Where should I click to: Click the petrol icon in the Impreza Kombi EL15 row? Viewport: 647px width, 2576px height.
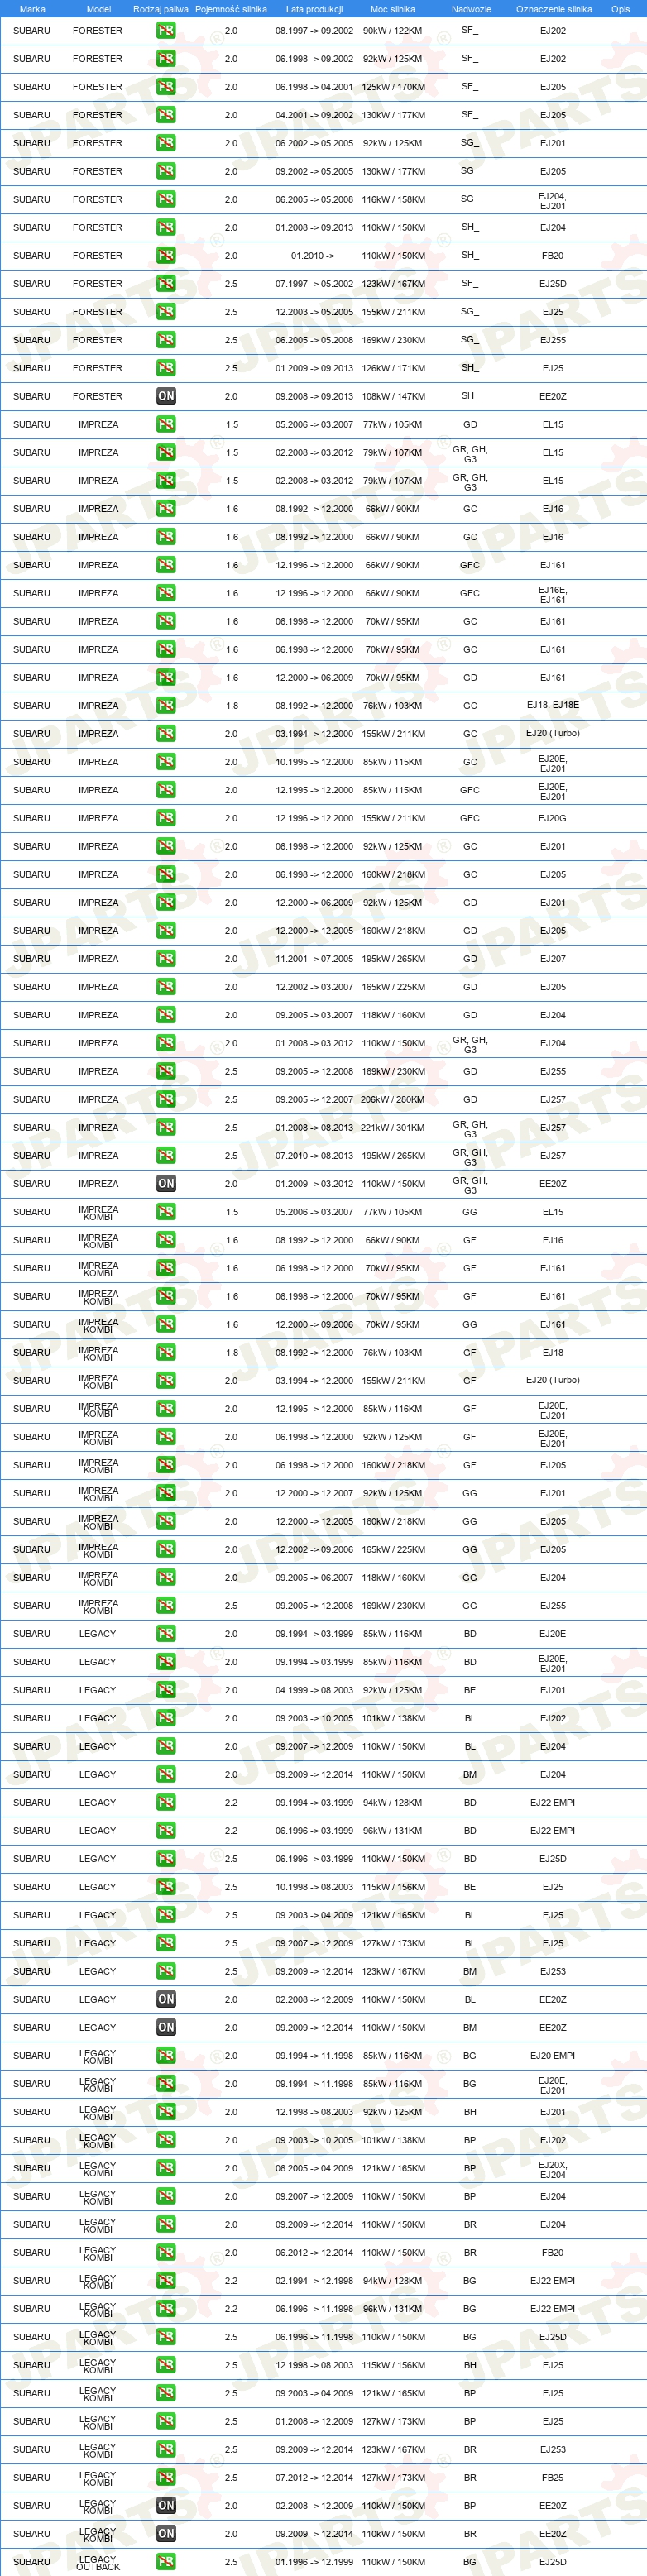coord(166,1211)
